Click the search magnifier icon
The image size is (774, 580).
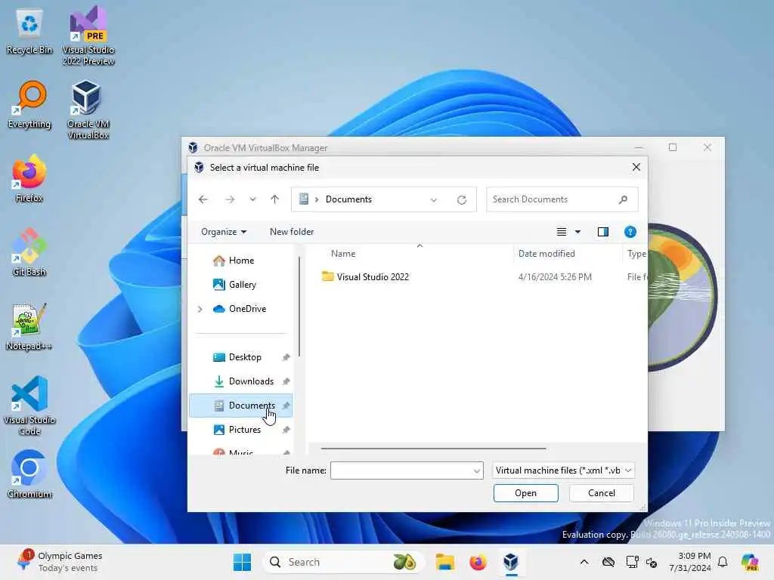623,199
